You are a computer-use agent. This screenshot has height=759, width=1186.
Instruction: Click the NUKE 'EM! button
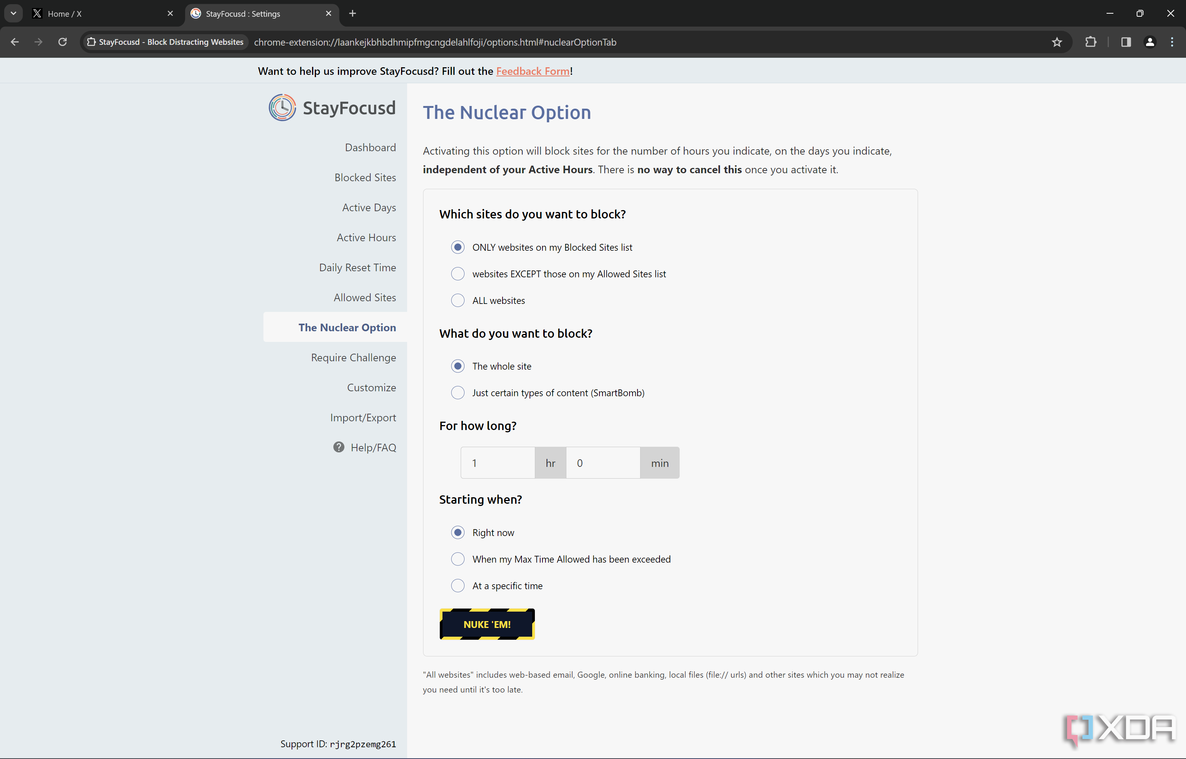487,624
